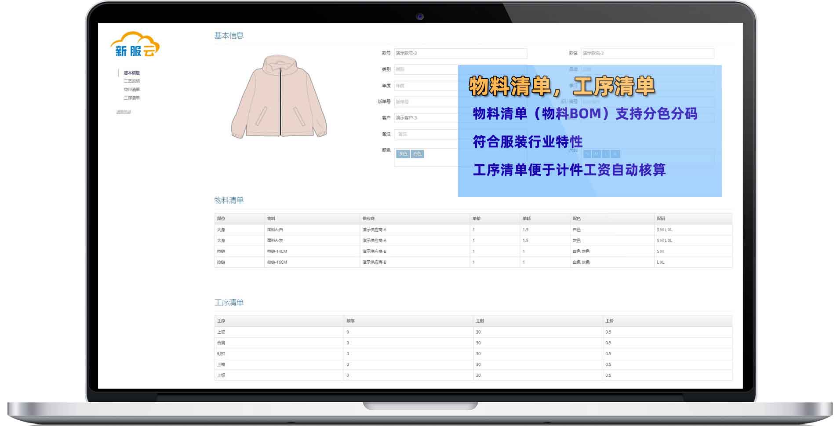Toggle the S size button under 尺码
The height and width of the screenshot is (426, 837).
tap(587, 154)
